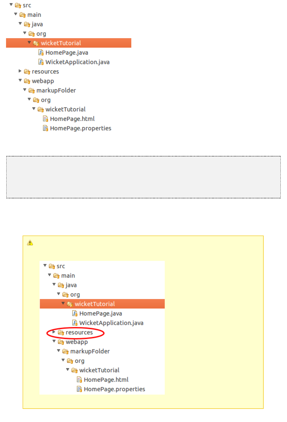
Task: Click the HomePage.html file icon in the upper tree
Action: (46, 119)
